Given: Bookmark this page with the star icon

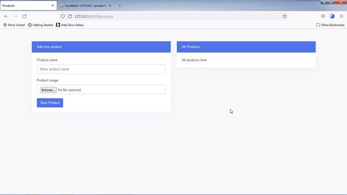Looking at the screenshot, I should coord(285,16).
